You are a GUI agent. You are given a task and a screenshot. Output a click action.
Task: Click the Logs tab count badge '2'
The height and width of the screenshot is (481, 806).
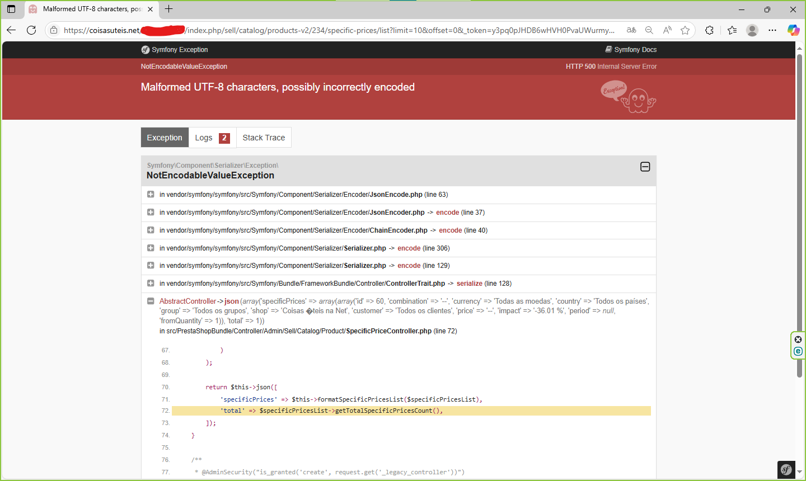click(224, 138)
